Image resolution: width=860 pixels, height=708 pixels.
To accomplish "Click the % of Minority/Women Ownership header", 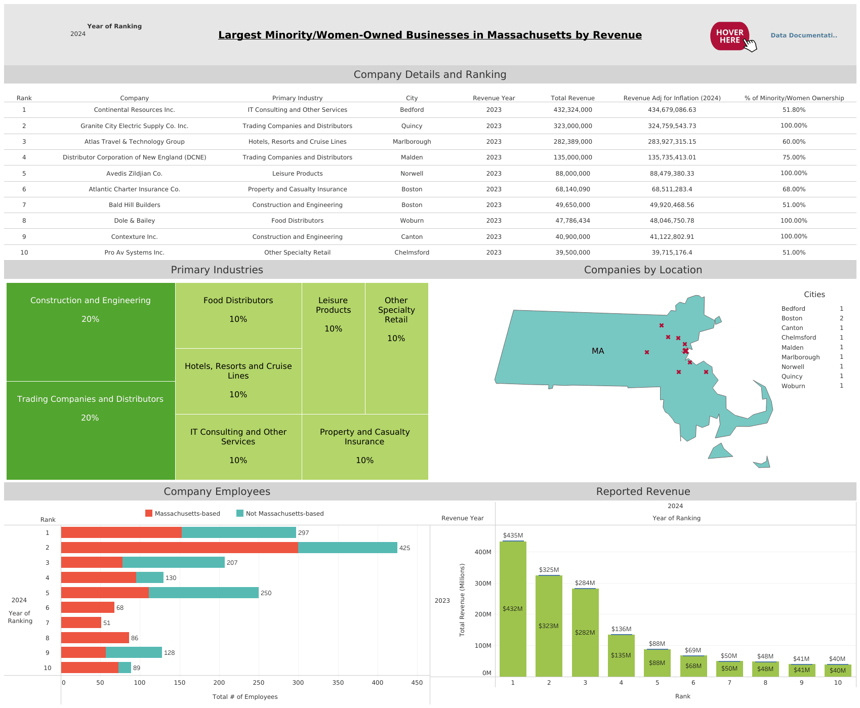I will tap(794, 98).
